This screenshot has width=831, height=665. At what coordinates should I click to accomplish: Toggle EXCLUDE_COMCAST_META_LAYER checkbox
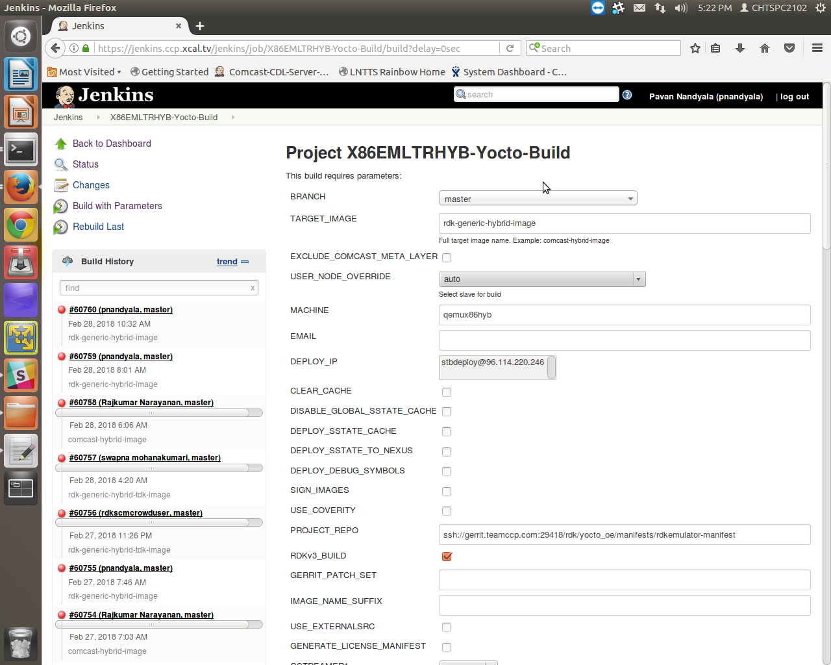click(447, 257)
